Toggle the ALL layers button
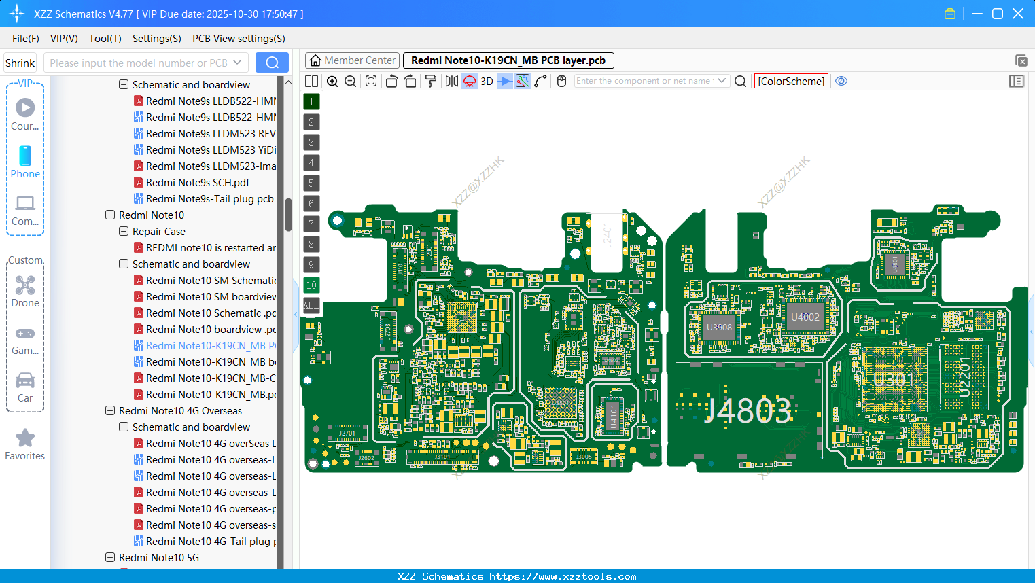 point(311,306)
